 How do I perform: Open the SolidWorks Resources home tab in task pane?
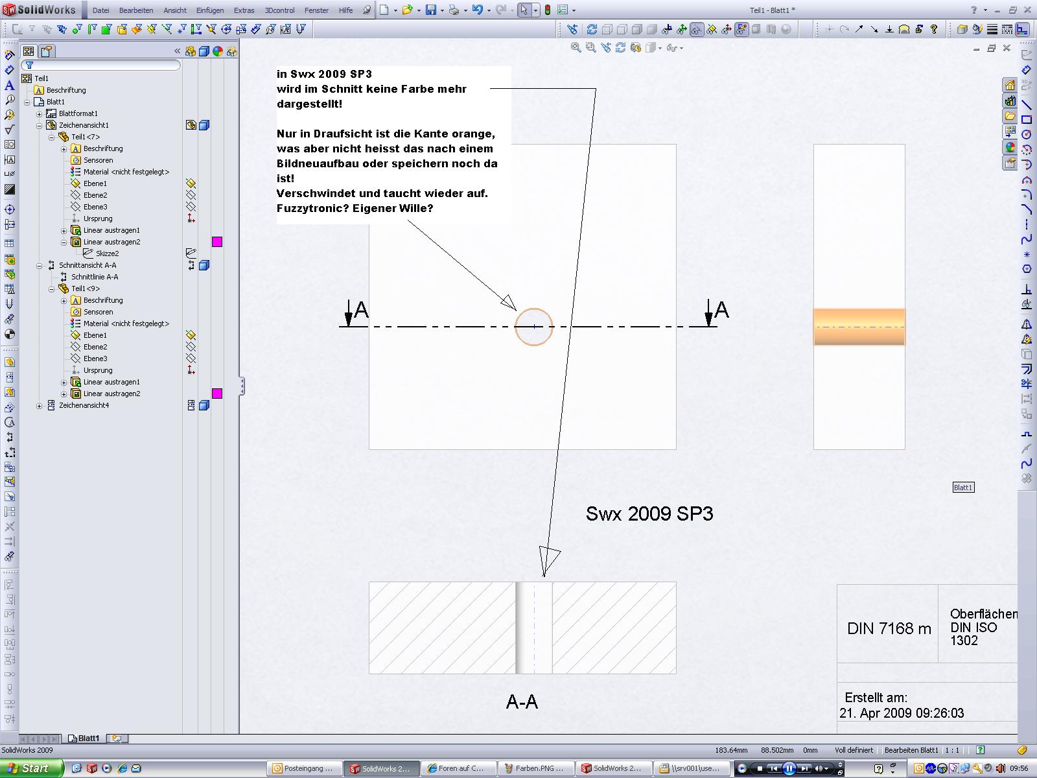point(1010,85)
